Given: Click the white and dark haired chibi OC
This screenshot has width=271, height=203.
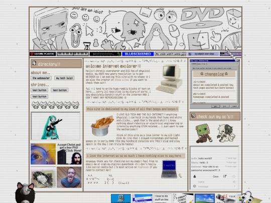Looking at the screenshot, I should 226,133.
